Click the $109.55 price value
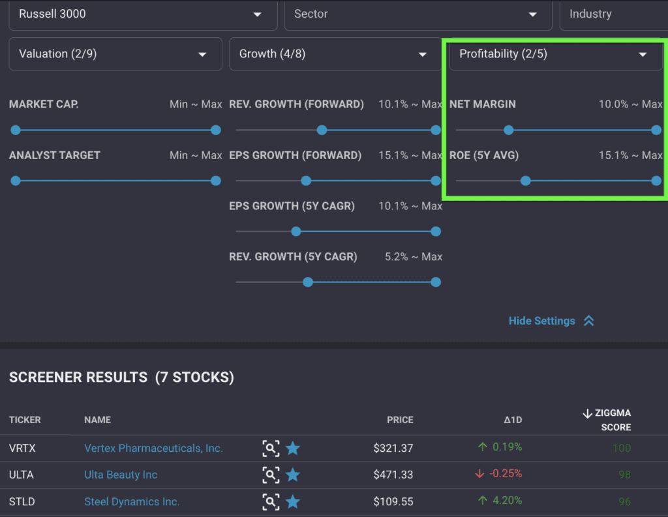This screenshot has width=668, height=517. (x=393, y=501)
